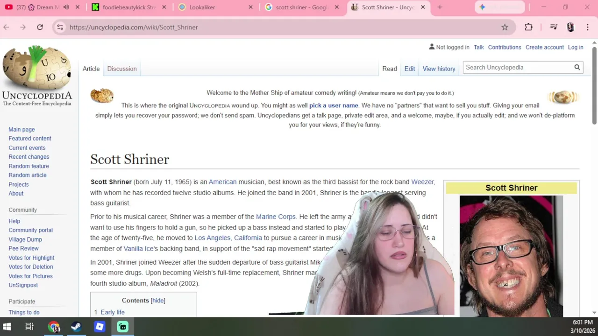Click the Scott Shriner infobox photo
598x336 pixels.
511,256
